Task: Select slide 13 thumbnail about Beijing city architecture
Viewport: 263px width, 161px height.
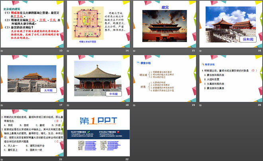Action: coord(32,24)
